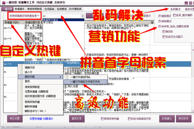Open the 设置快捷键-动画演示 link

coord(41,119)
